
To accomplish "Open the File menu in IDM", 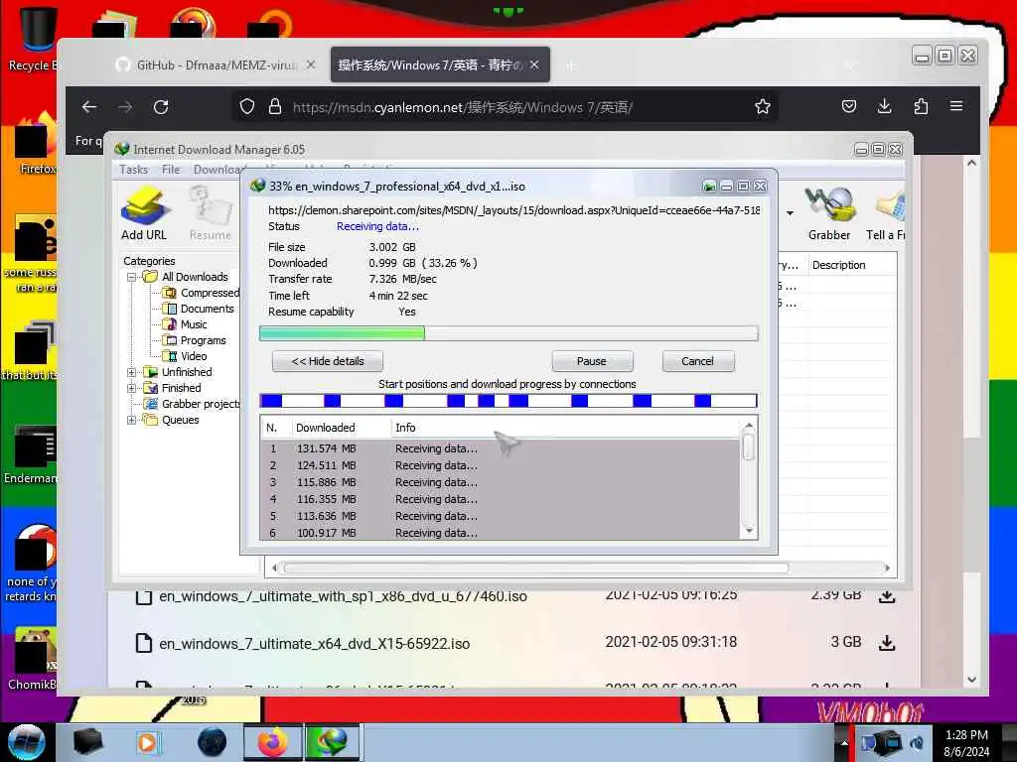I will point(171,170).
